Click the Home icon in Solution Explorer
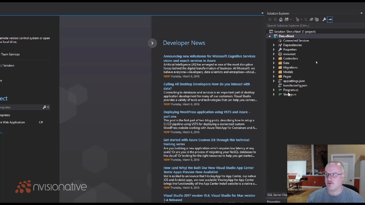The image size is (365, 205). (x=281, y=19)
